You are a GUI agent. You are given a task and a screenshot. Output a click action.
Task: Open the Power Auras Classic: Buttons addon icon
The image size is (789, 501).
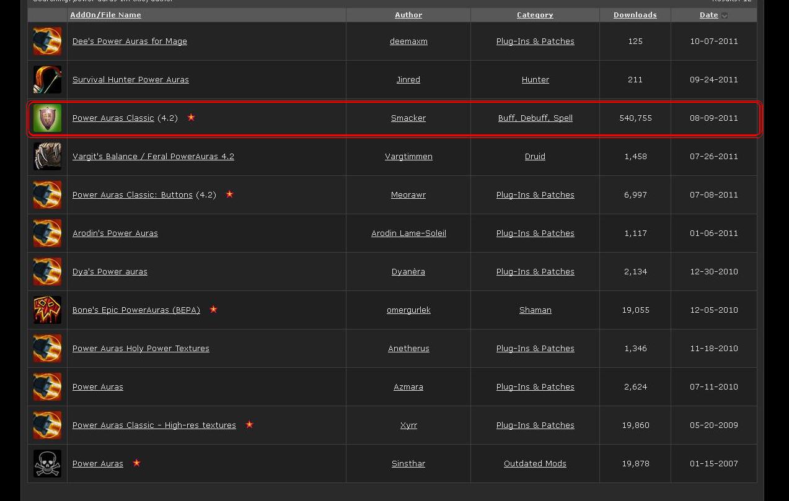click(47, 195)
